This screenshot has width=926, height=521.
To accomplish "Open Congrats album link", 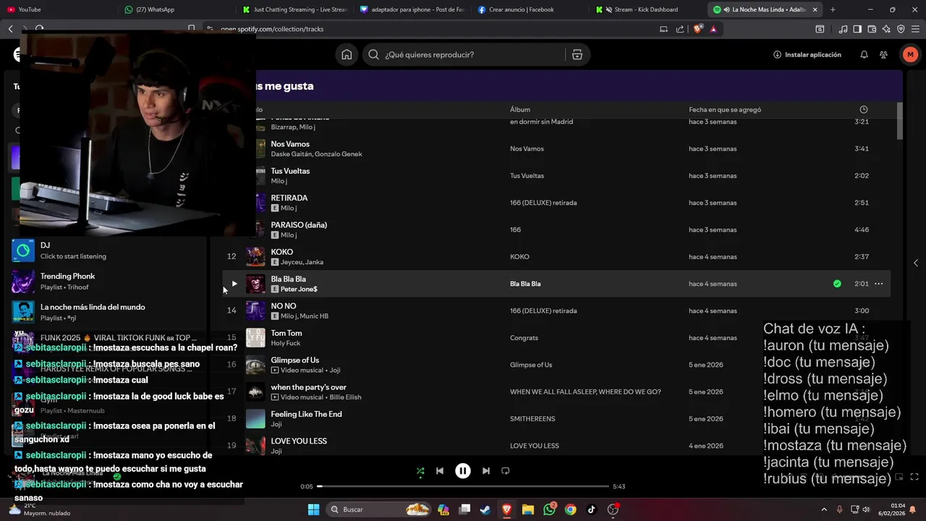I will coord(524,338).
